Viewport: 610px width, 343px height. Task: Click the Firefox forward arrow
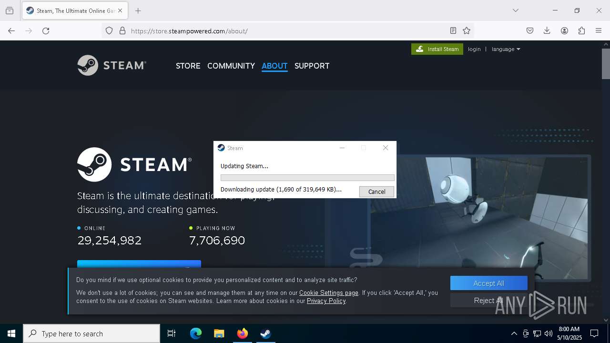click(x=29, y=30)
